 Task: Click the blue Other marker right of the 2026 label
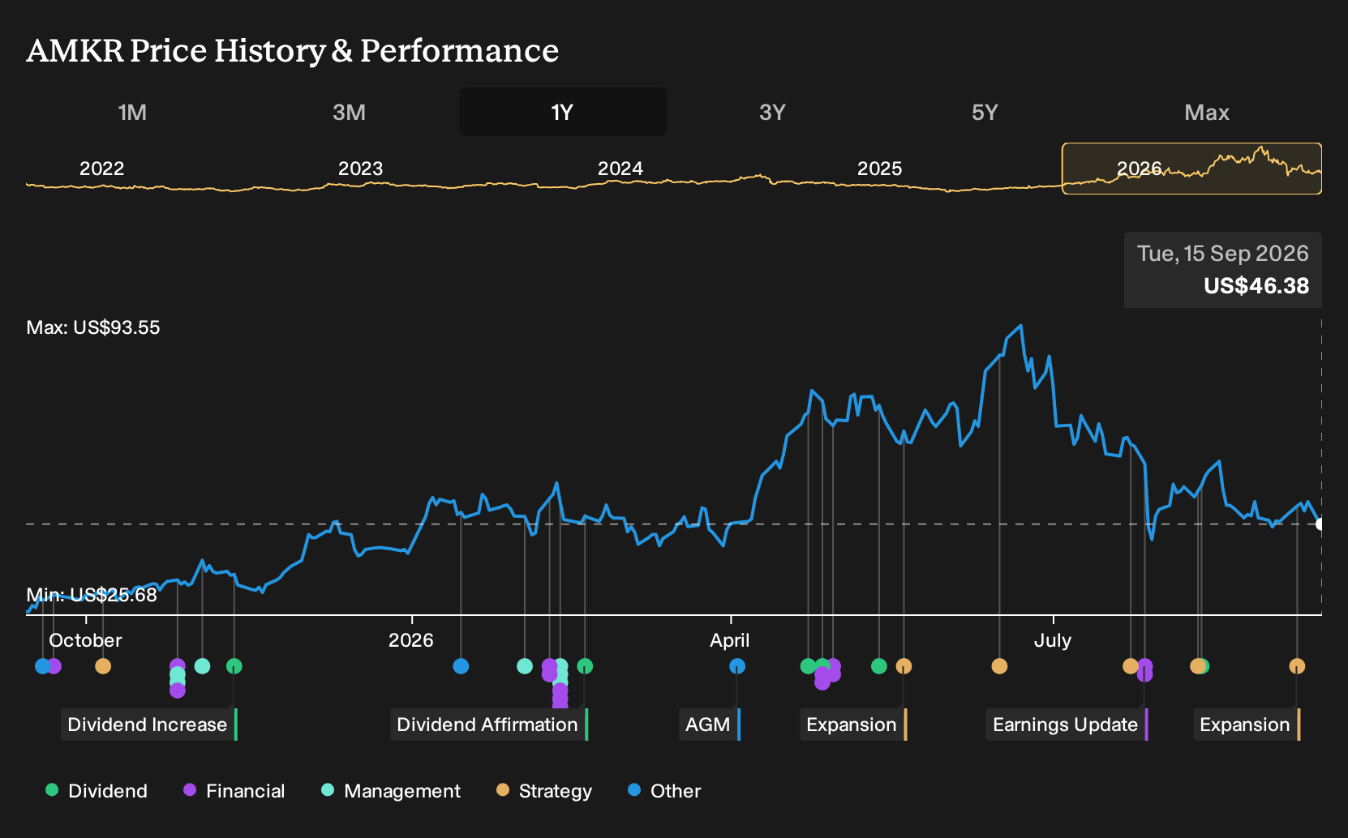(461, 666)
